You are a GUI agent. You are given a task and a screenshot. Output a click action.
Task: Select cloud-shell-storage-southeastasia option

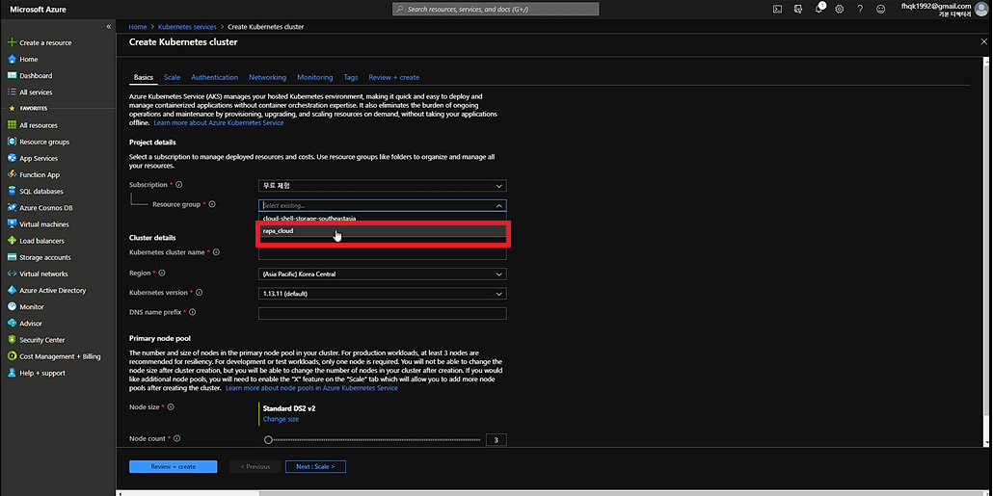tap(383, 219)
